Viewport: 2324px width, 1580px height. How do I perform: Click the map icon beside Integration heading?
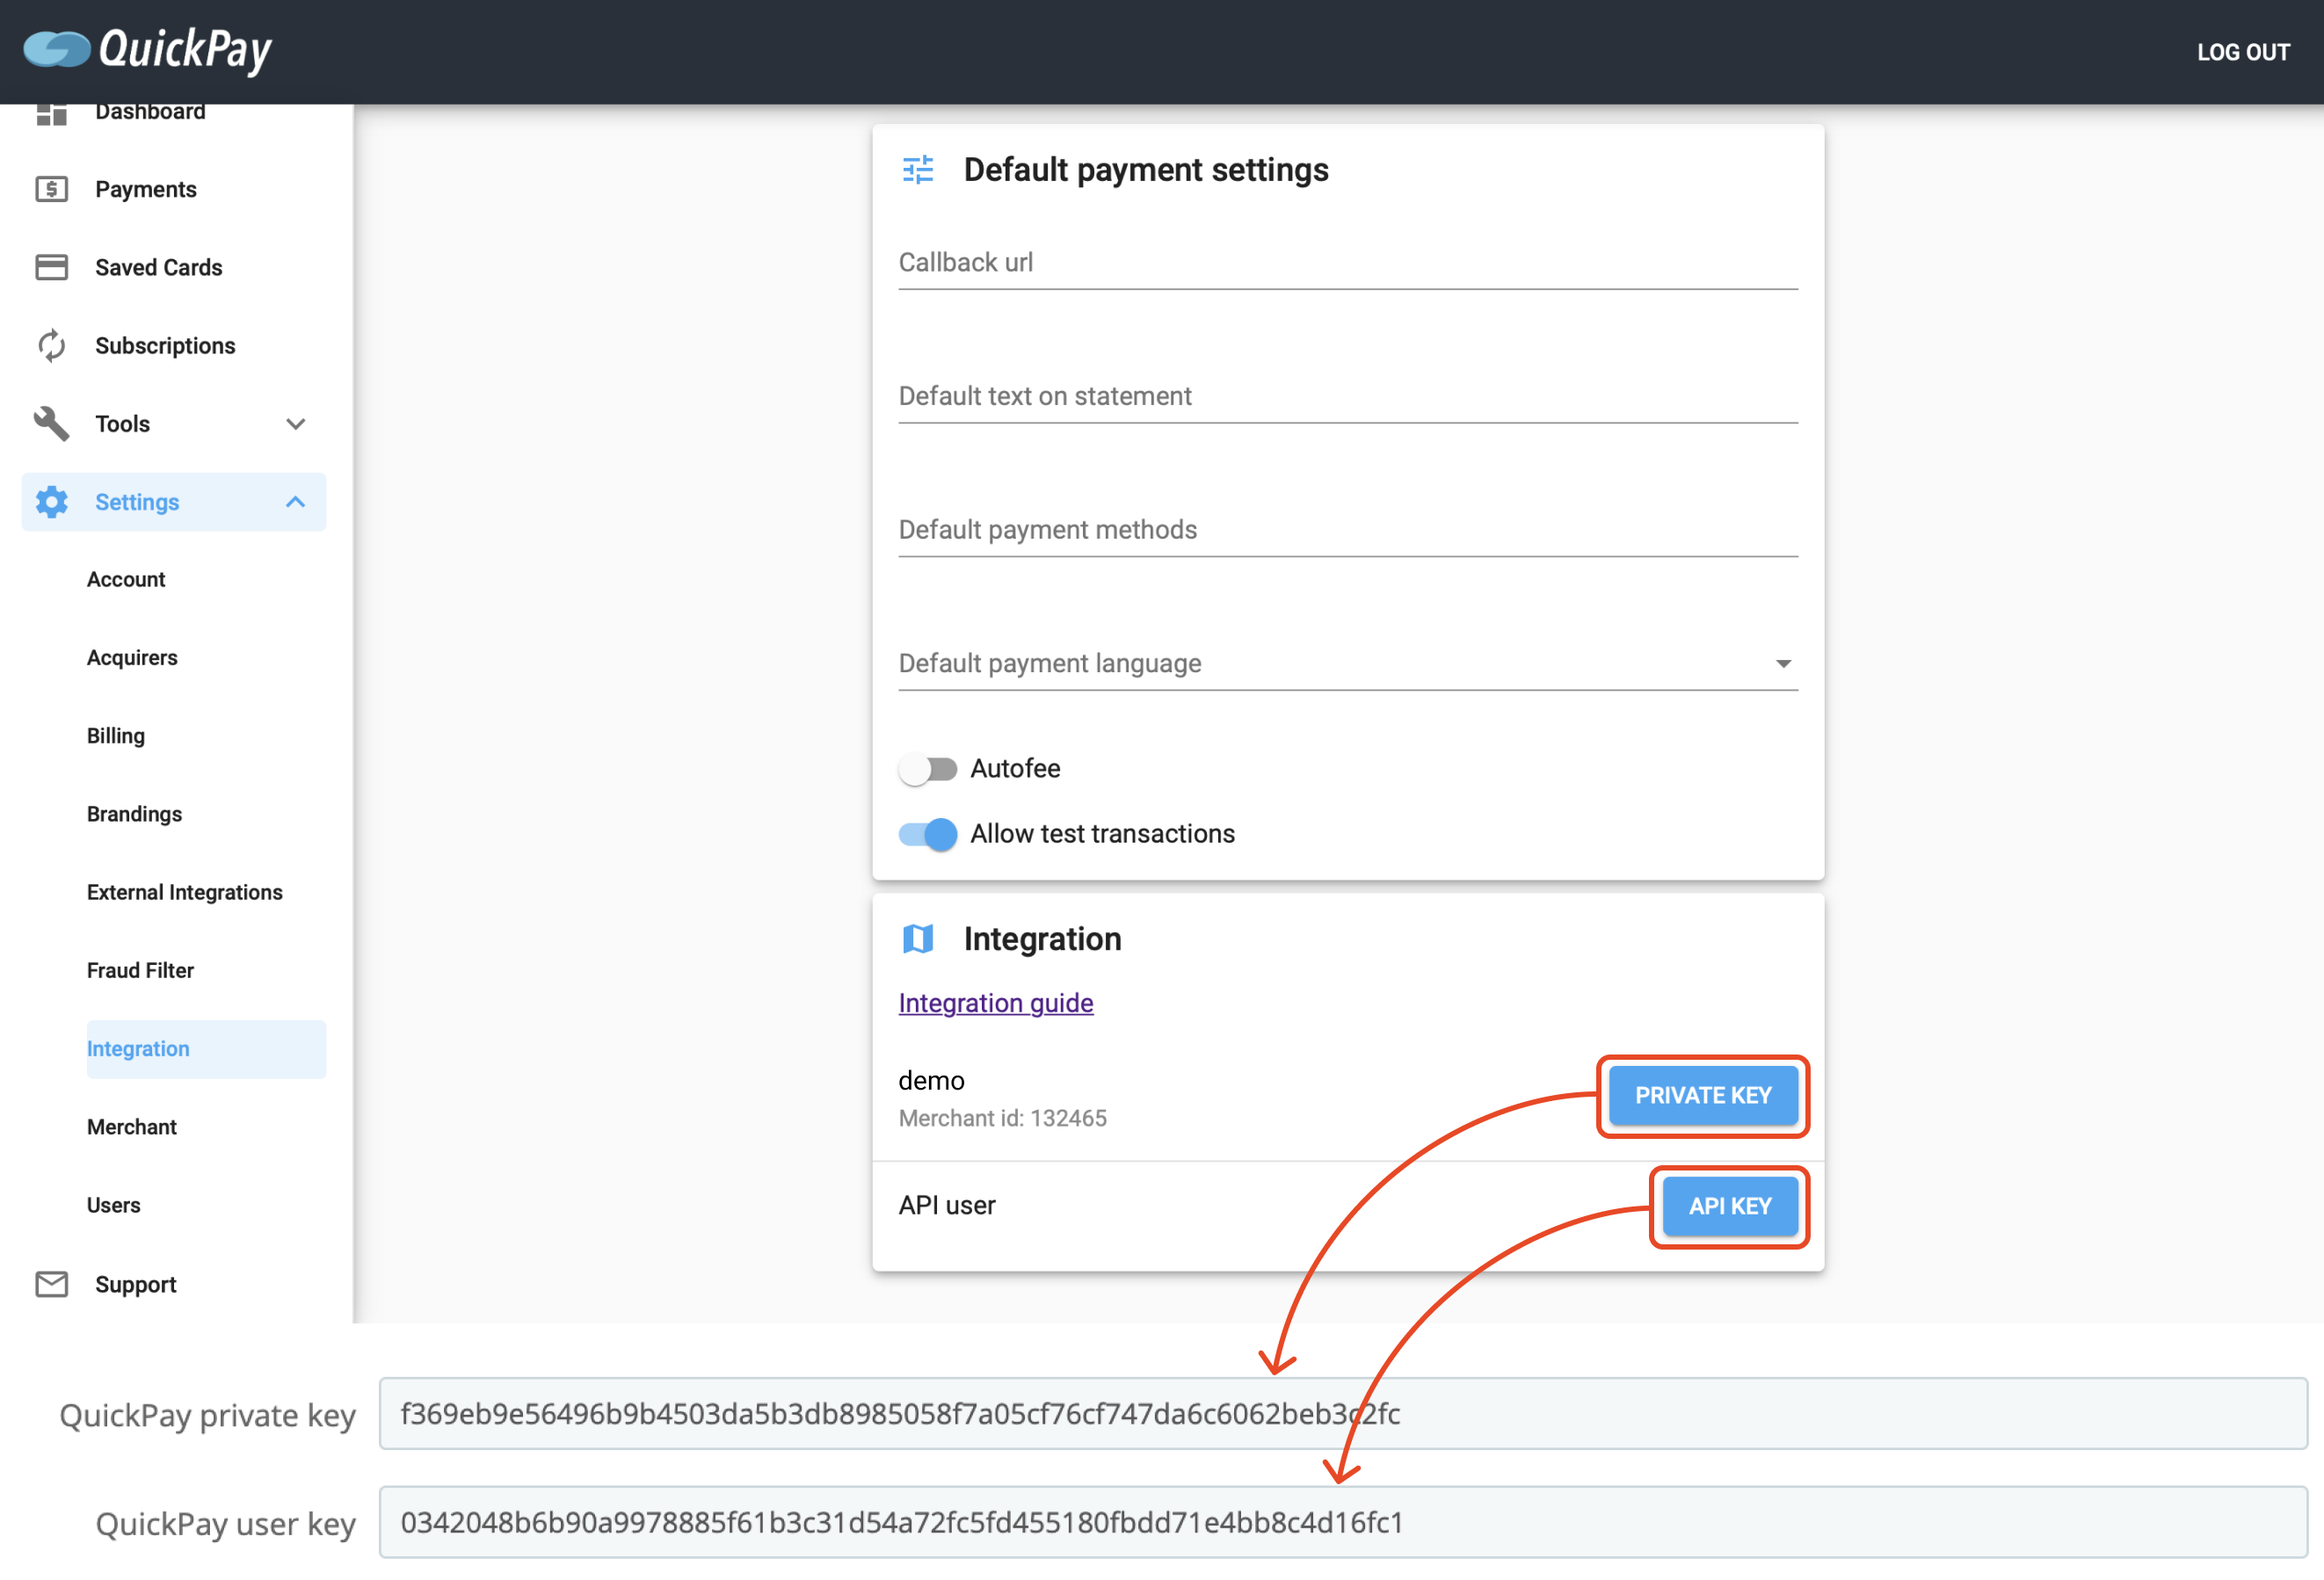918,939
